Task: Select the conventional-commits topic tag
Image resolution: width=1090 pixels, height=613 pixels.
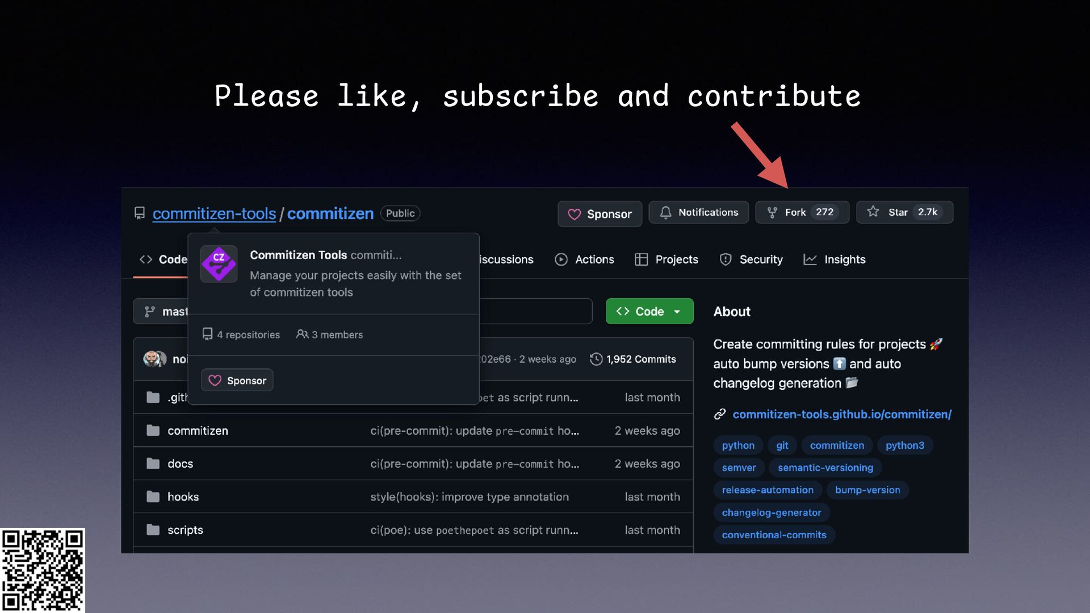Action: (774, 535)
